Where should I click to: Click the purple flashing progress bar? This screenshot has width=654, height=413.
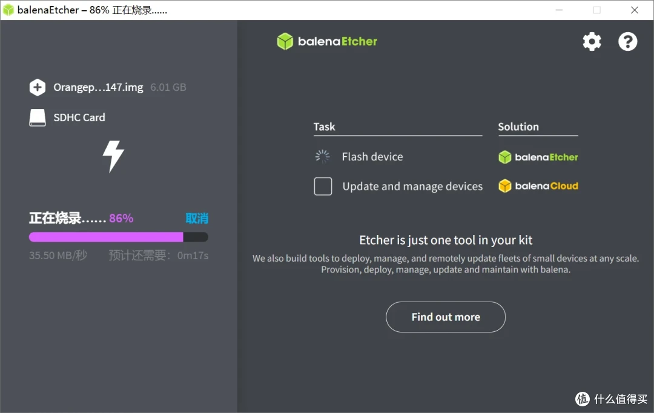119,237
